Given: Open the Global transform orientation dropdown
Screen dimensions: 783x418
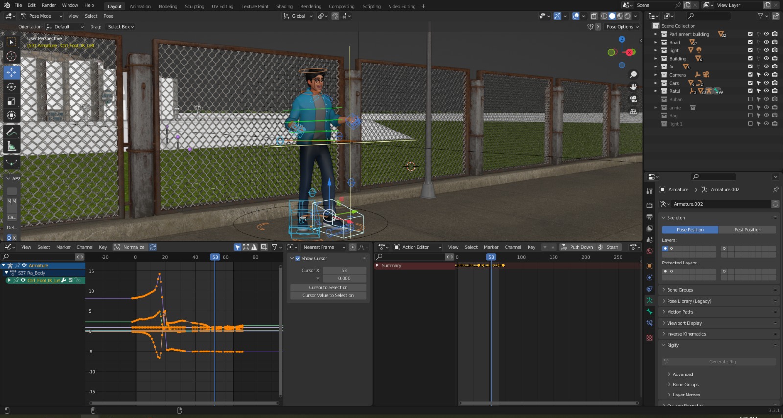Looking at the screenshot, I should click(x=298, y=16).
